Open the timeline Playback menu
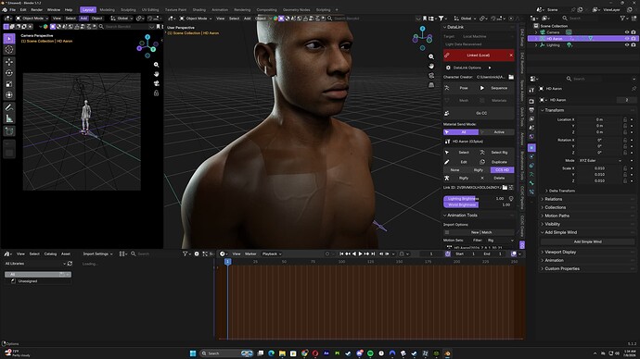The image size is (640, 359). 272,254
